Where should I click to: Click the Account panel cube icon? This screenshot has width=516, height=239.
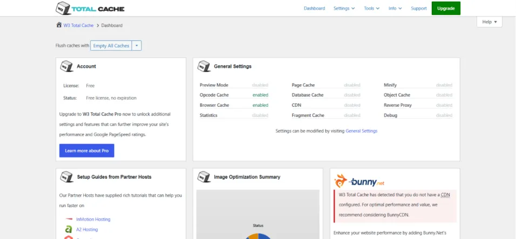coord(67,66)
